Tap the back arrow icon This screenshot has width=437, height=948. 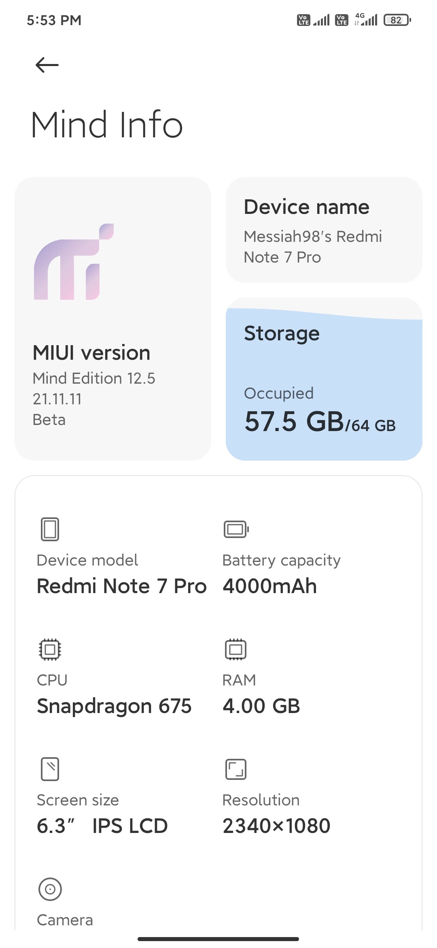point(47,65)
